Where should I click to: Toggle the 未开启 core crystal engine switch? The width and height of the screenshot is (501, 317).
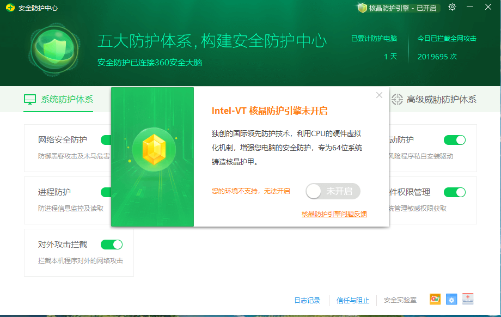[333, 191]
